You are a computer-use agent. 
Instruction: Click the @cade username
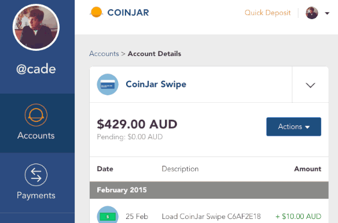point(36,69)
